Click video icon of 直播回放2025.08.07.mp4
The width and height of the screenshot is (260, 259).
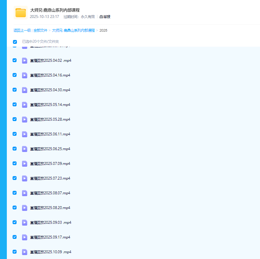pos(24,193)
